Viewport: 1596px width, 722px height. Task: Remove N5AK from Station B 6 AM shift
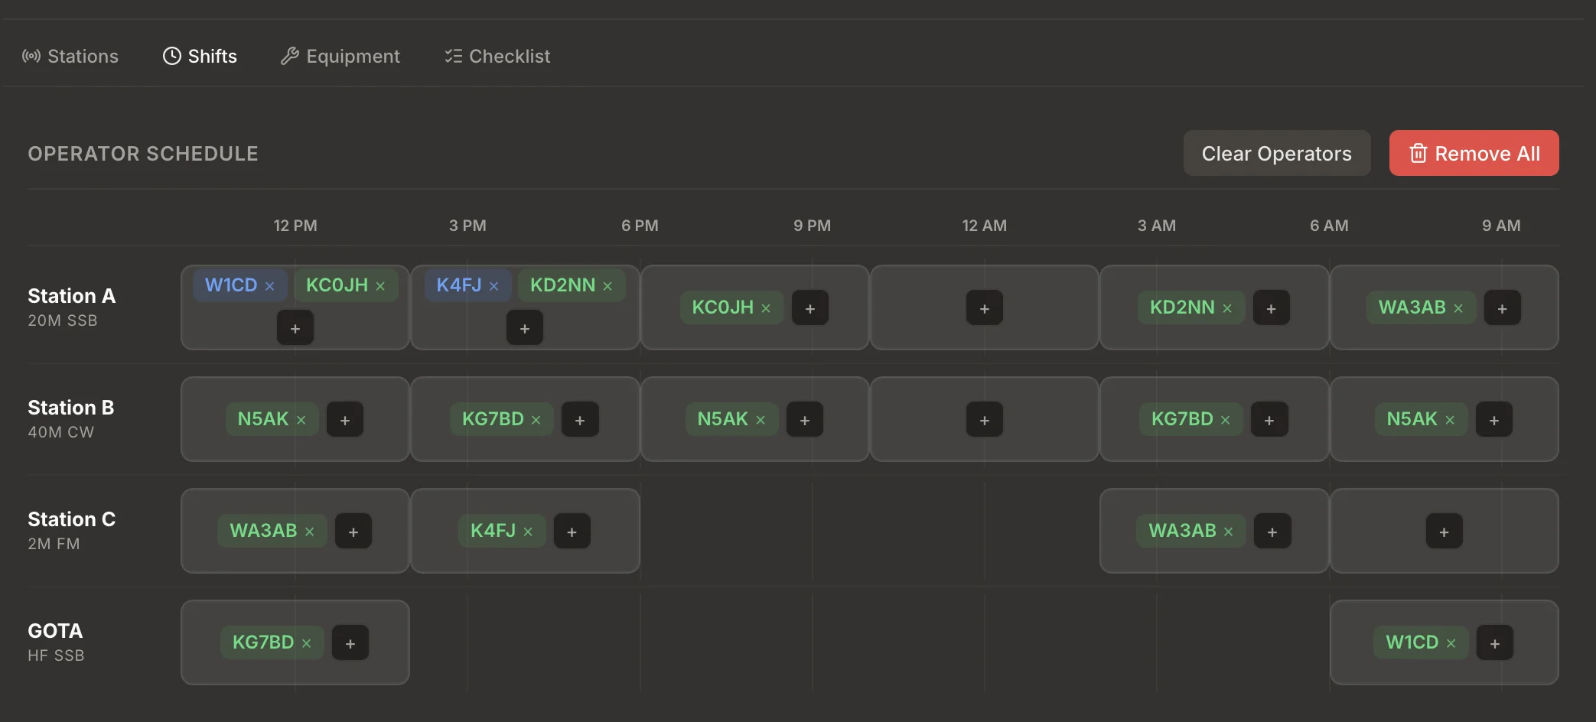click(1450, 420)
